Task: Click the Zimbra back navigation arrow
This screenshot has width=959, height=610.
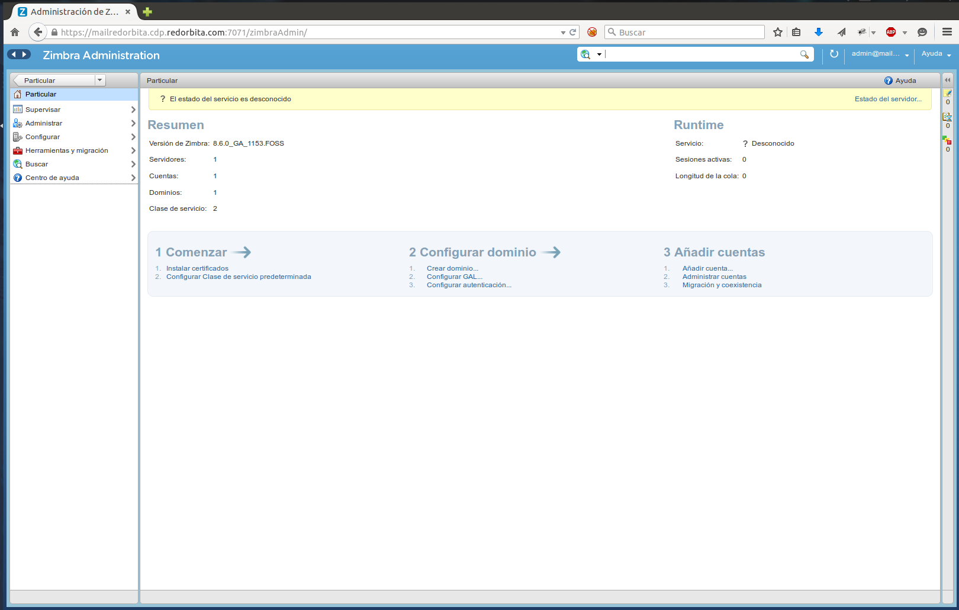Action: pyautogui.click(x=14, y=54)
